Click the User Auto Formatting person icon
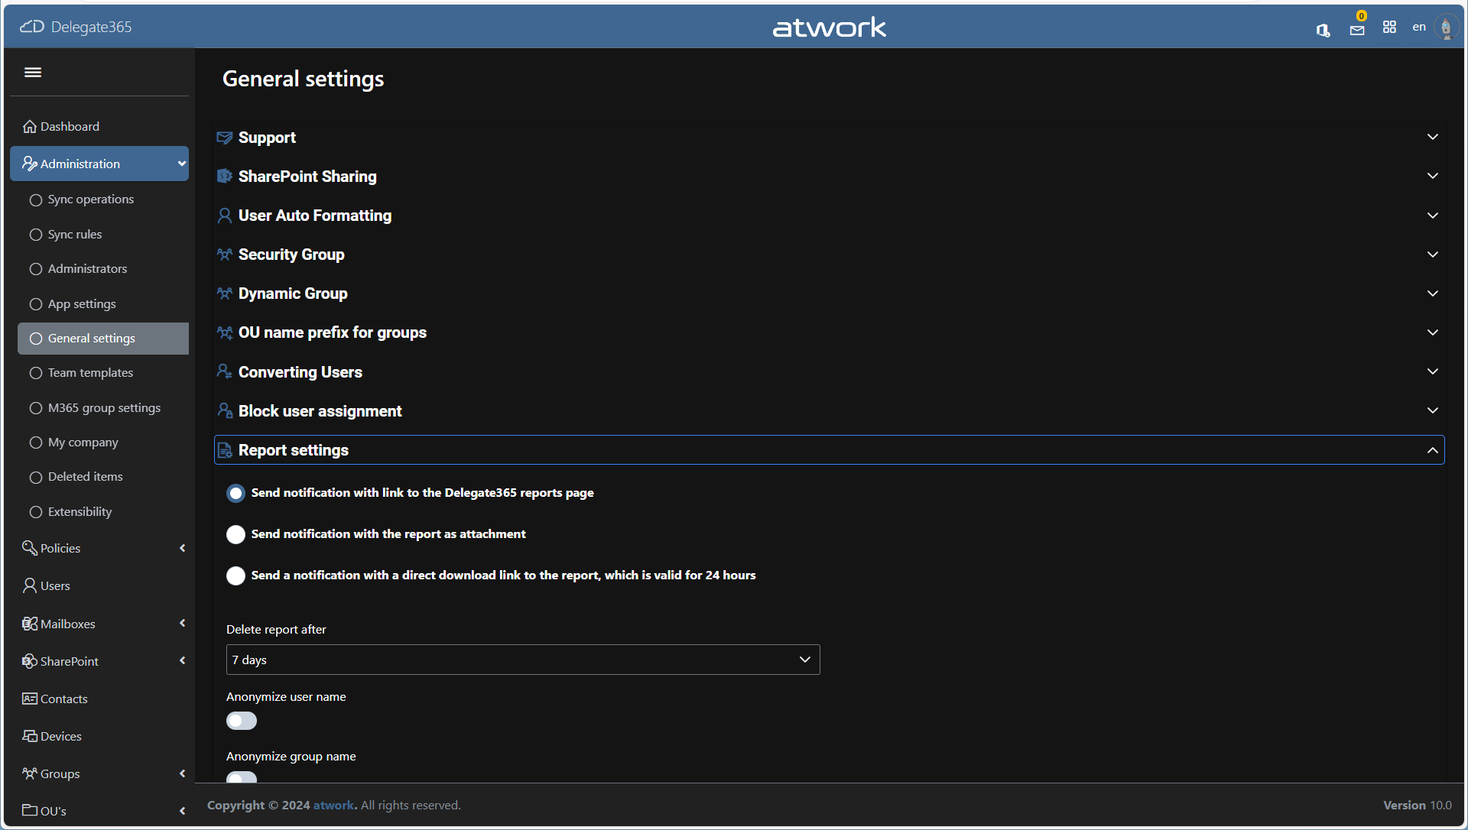 click(x=225, y=216)
